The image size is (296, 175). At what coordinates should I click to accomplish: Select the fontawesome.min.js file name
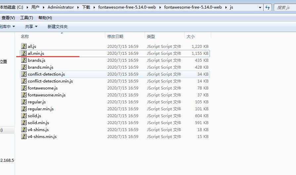[x=47, y=95]
